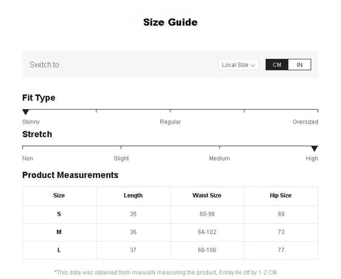This screenshot has width=341, height=279.
Task: Select the Hip Size column header
Action: point(280,195)
